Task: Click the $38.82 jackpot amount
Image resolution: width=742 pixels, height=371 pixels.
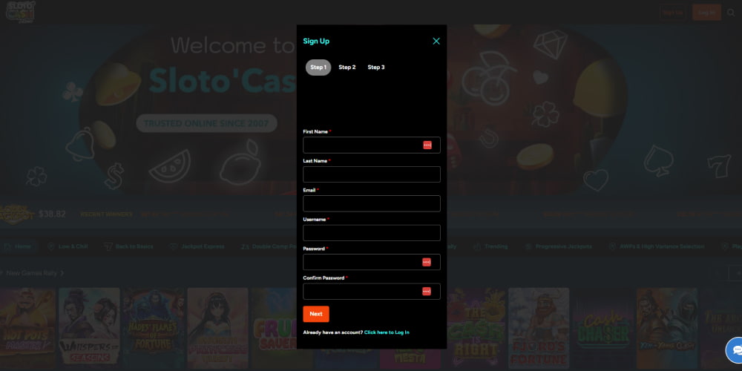Action: 52,214
